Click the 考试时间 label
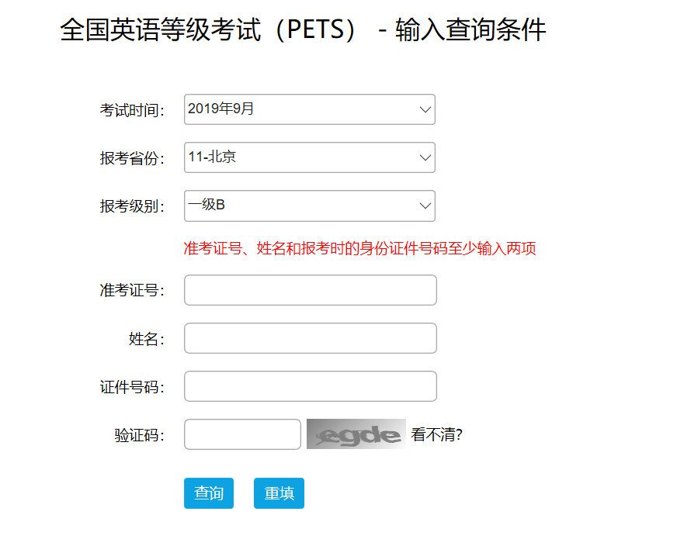 [132, 111]
